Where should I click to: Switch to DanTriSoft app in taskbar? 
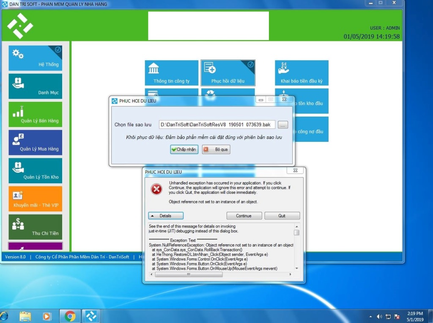(x=91, y=316)
